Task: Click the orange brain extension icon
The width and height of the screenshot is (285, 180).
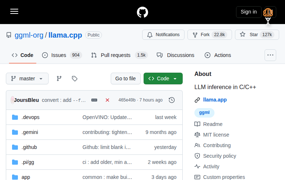Action: point(268,12)
